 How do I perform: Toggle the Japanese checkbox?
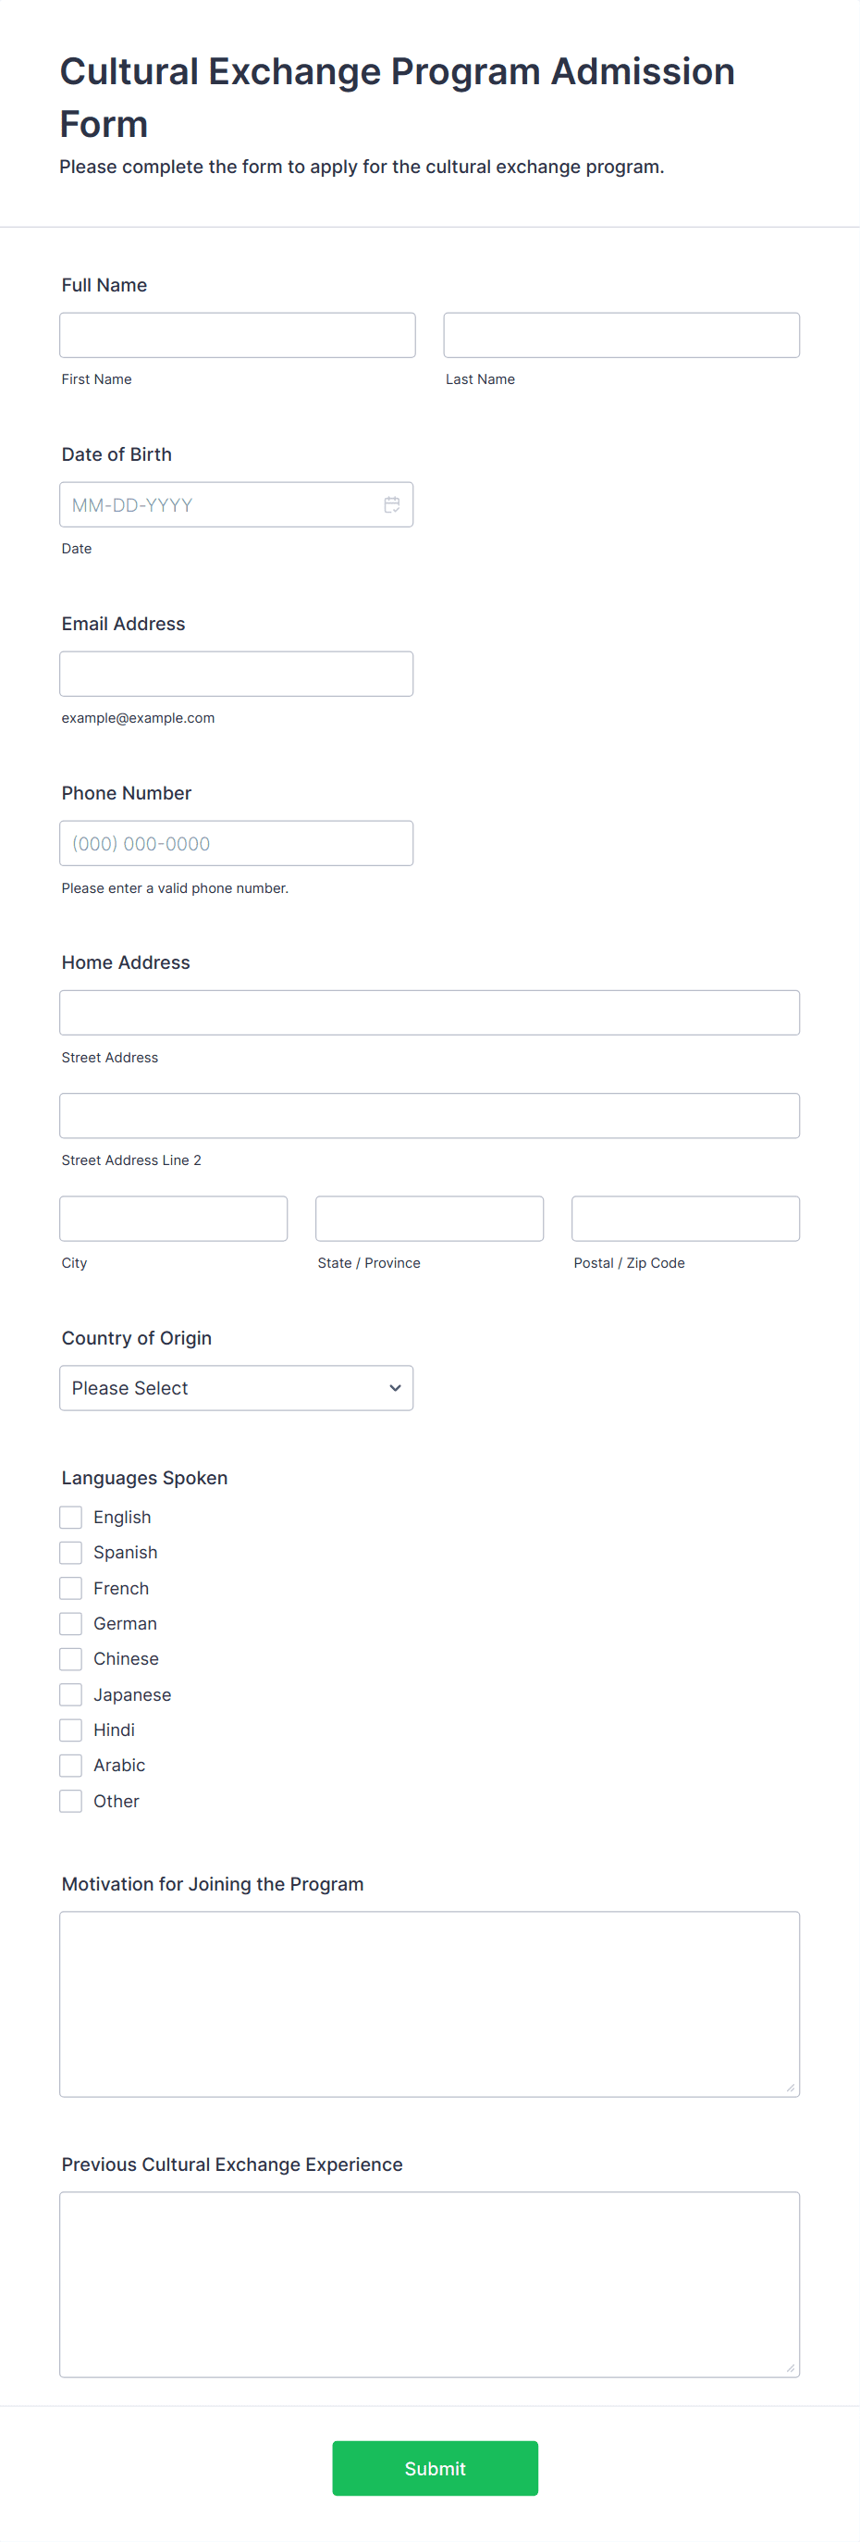click(71, 1694)
